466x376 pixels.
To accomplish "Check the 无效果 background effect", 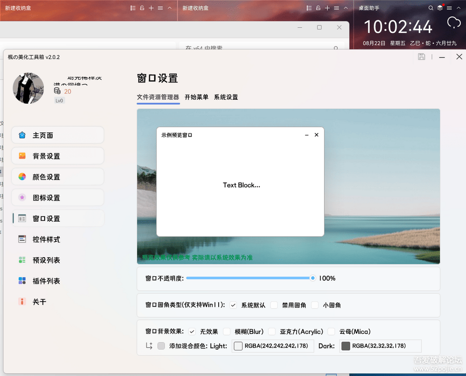I will [x=192, y=331].
